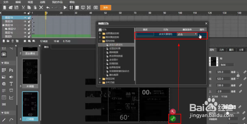Open the 文件 menu
Screen dimensions: 247x124
tap(6, 2)
